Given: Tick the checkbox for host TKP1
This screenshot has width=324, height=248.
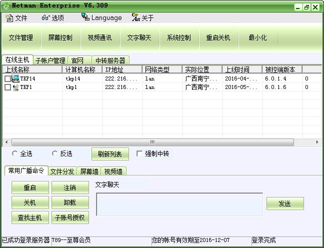Looking at the screenshot, I should click(x=7, y=87).
